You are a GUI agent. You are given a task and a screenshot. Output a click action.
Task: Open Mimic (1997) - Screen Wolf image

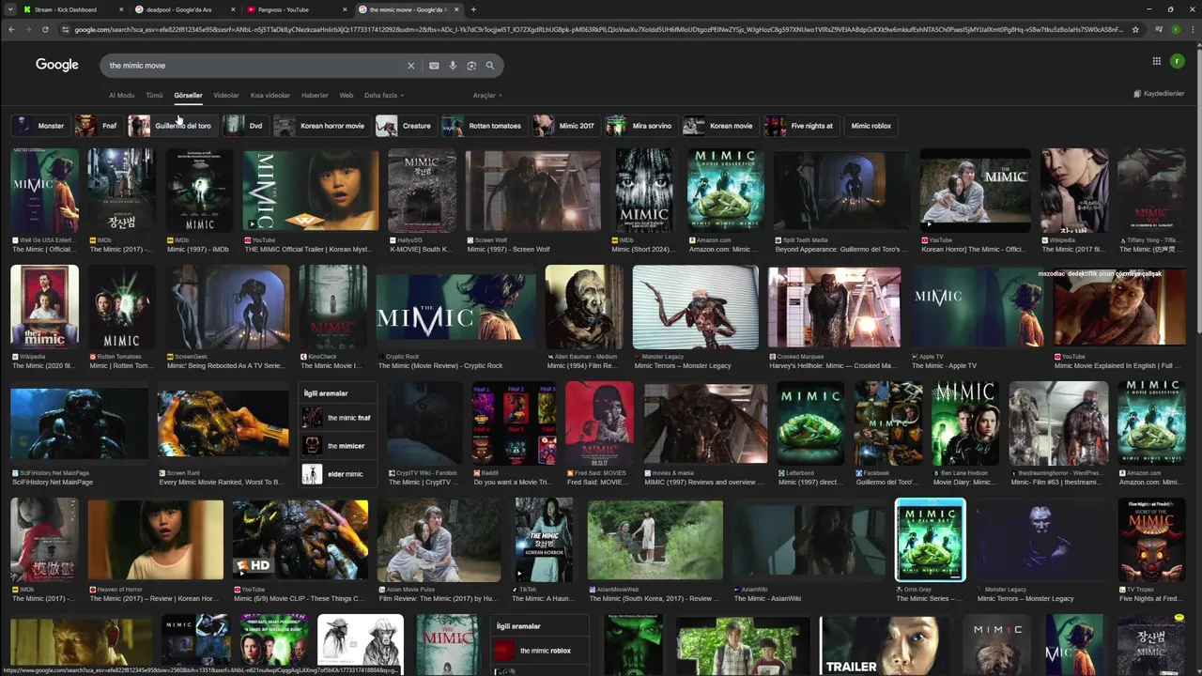(x=532, y=191)
